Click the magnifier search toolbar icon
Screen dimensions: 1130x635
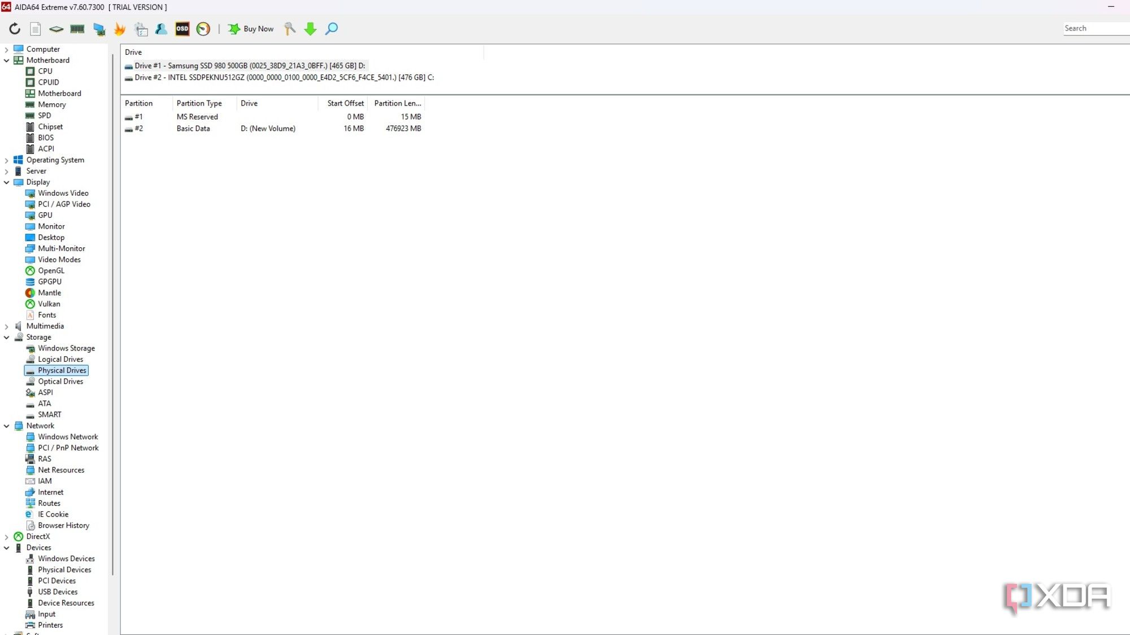coord(332,29)
